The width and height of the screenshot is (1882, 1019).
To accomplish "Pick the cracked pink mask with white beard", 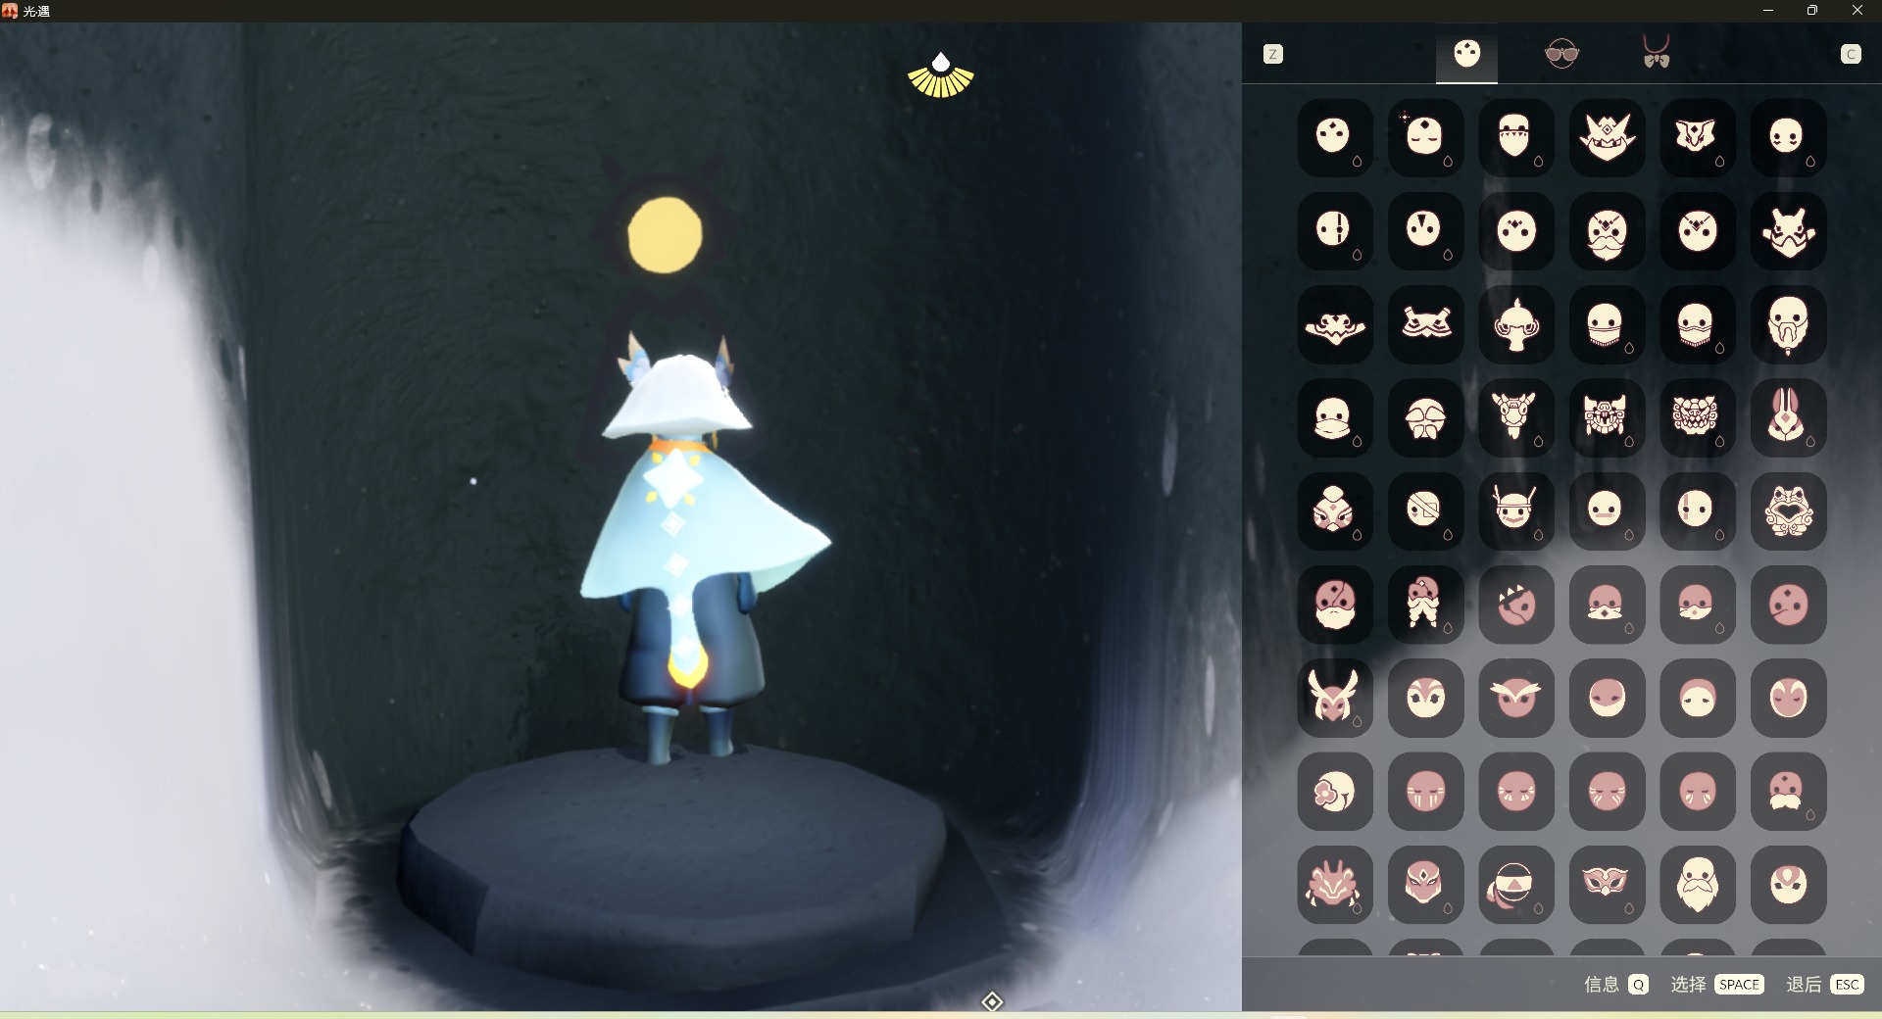I will click(x=1334, y=605).
